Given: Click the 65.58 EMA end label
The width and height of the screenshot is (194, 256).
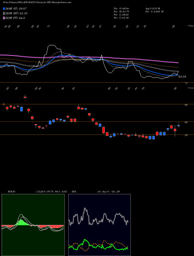Looking at the screenshot, I should coord(182,76).
